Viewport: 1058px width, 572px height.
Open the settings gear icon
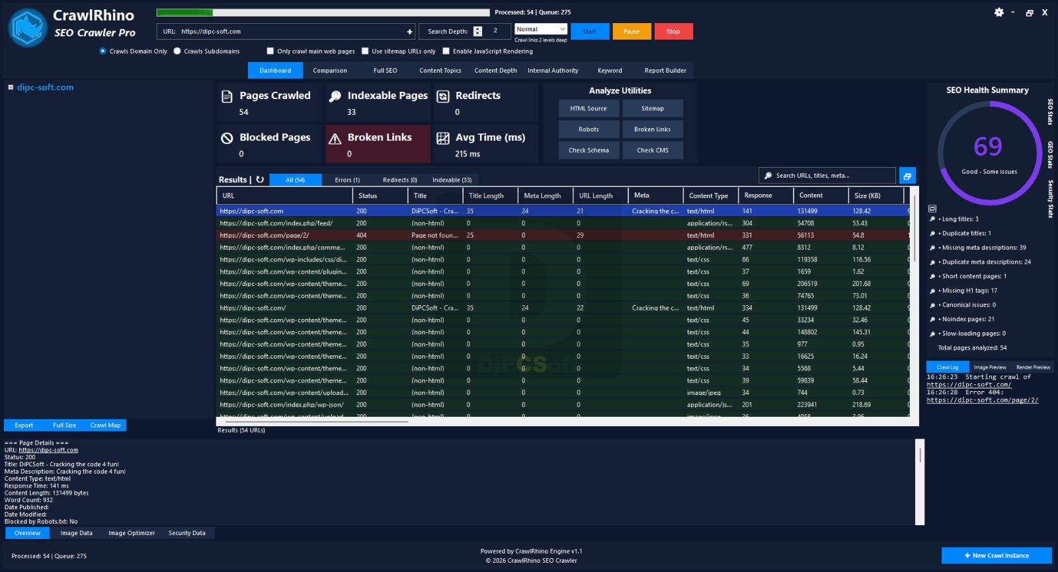[x=999, y=12]
